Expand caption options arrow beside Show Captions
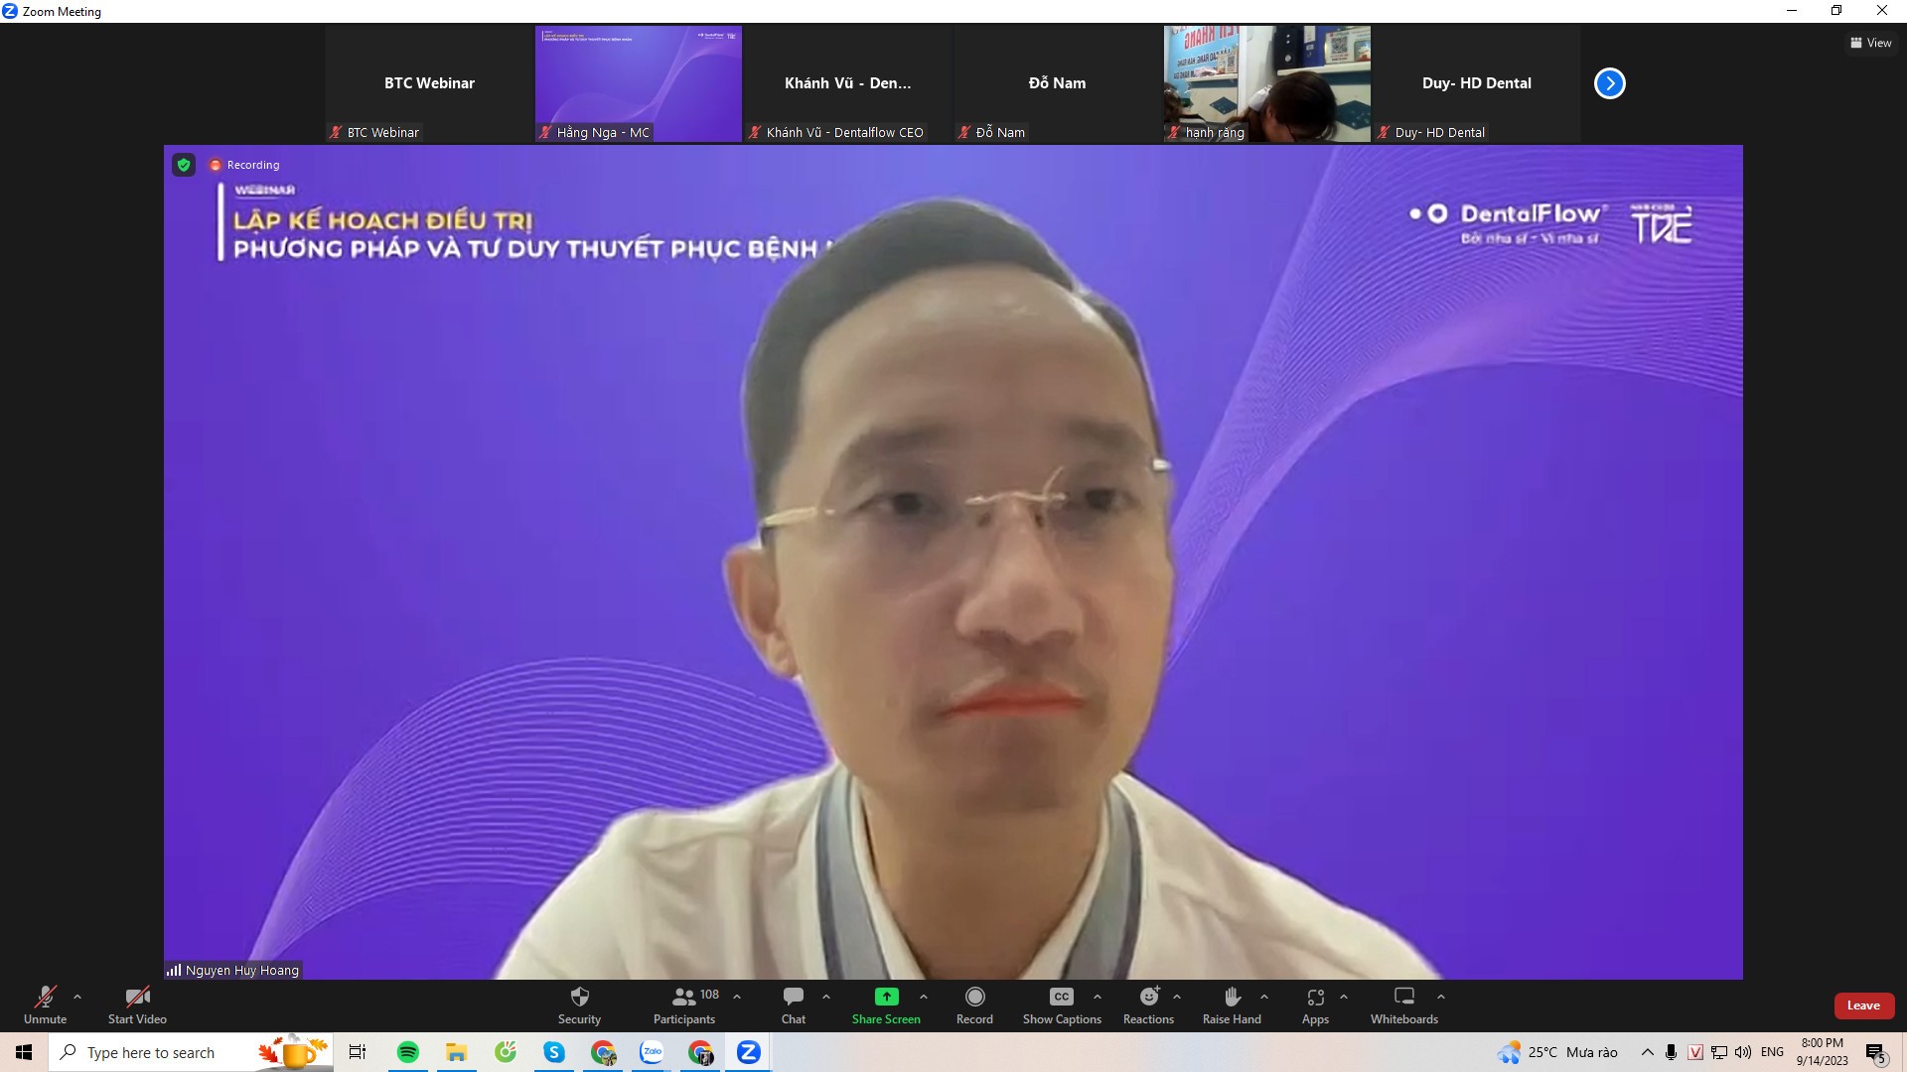Image resolution: width=1907 pixels, height=1072 pixels. tap(1098, 997)
